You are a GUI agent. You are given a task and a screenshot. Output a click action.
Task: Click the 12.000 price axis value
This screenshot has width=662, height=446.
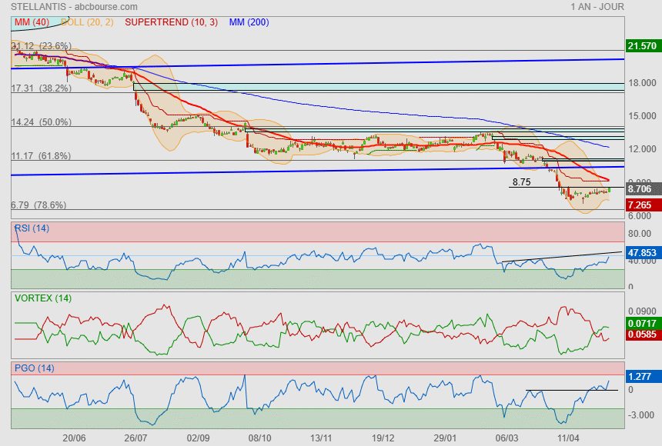(x=642, y=148)
